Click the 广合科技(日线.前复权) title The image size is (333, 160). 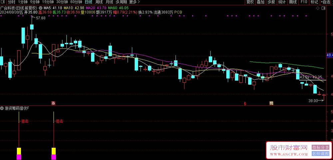(19, 8)
